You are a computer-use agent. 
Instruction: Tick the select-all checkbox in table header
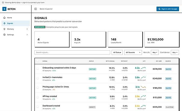point(38,61)
